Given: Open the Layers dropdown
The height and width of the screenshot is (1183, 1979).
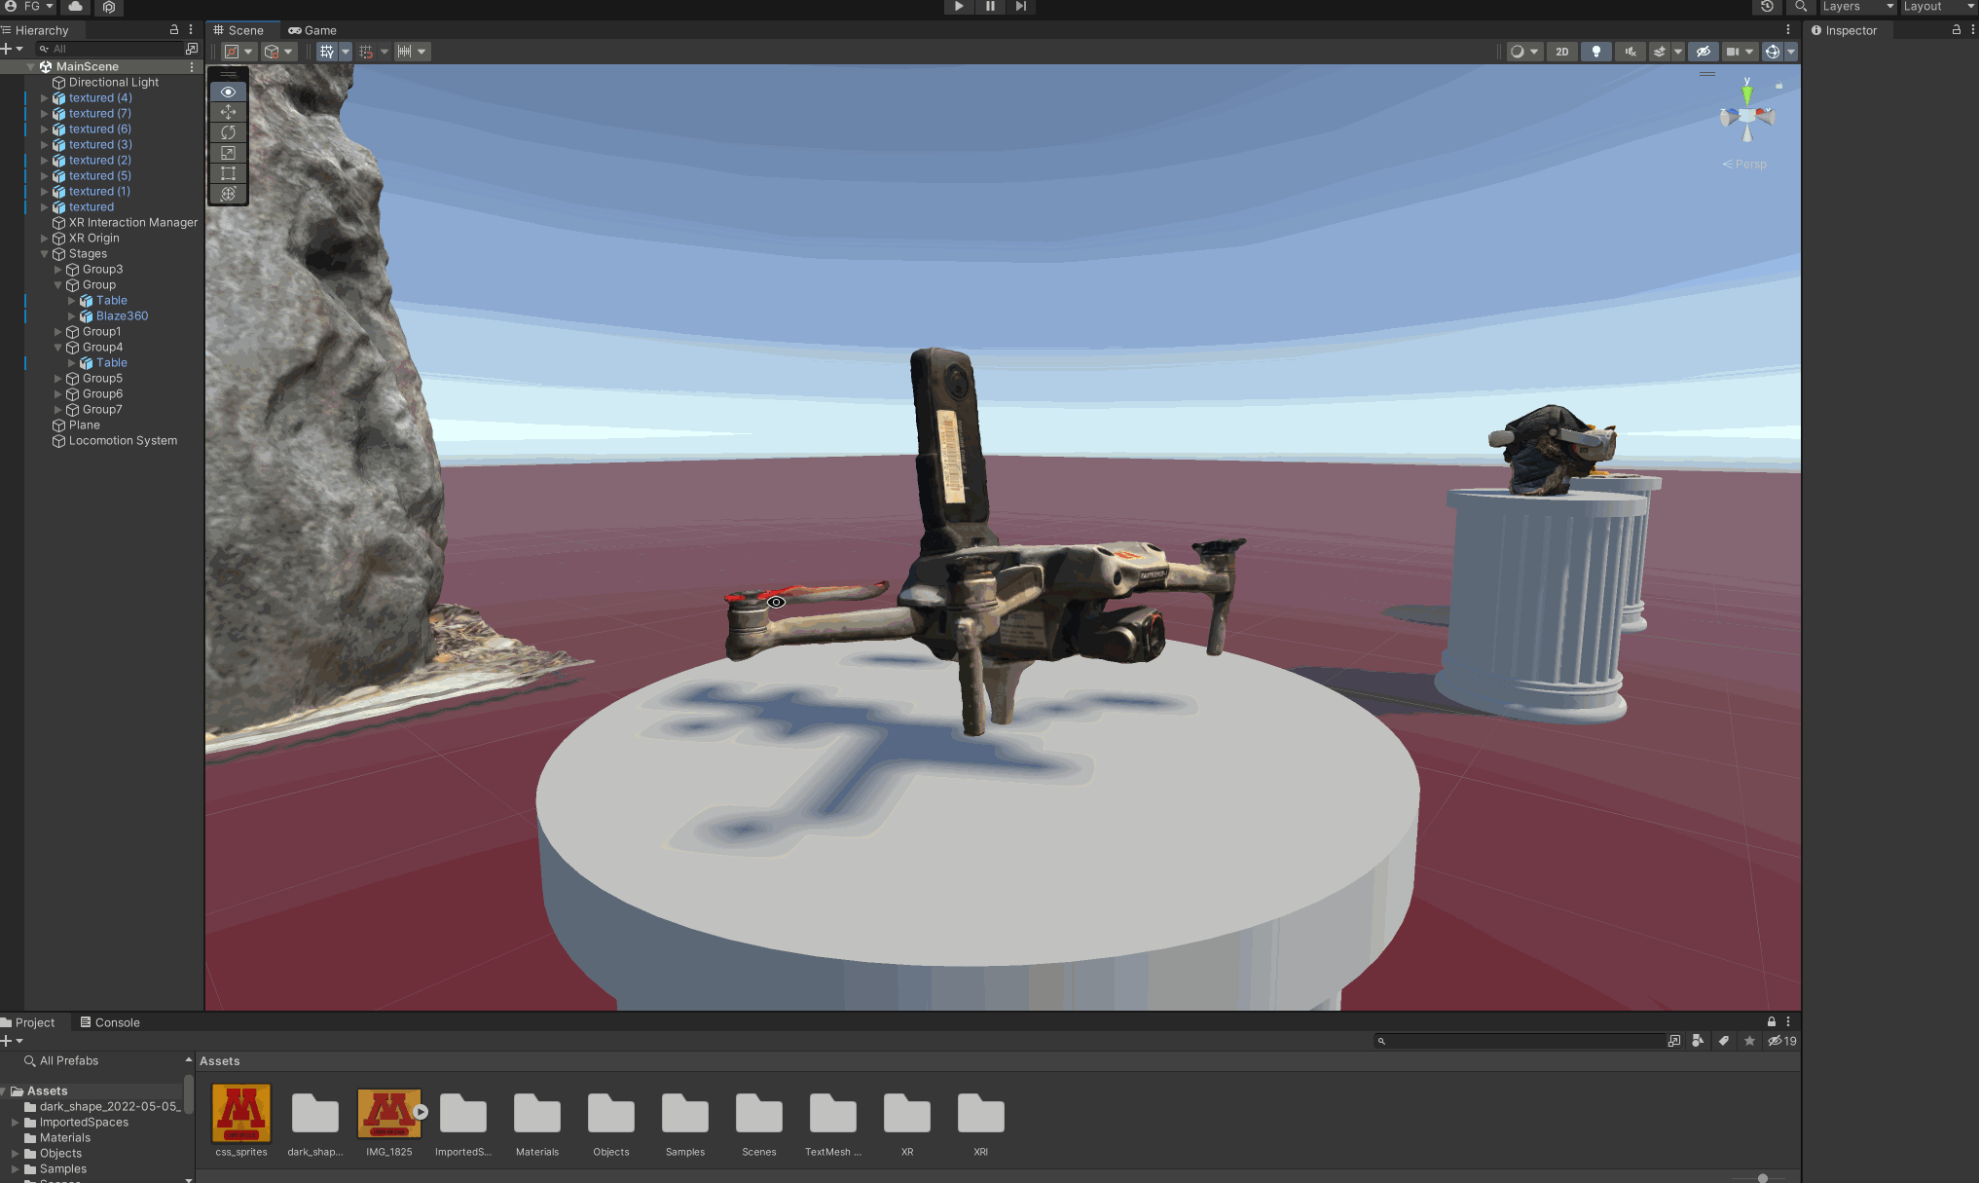Looking at the screenshot, I should 1857,7.
